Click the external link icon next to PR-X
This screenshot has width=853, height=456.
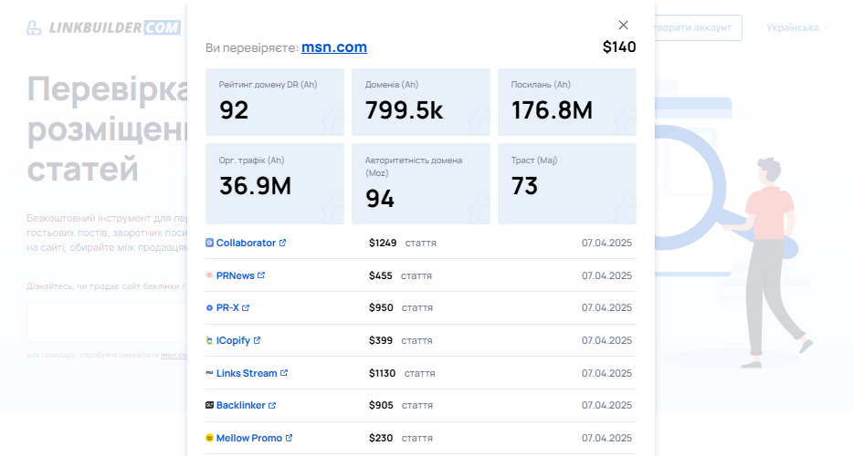246,307
